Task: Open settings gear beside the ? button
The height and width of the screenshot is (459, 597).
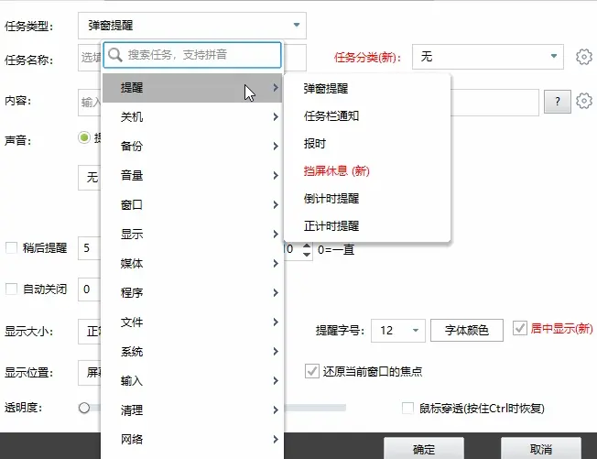Action: pyautogui.click(x=583, y=101)
